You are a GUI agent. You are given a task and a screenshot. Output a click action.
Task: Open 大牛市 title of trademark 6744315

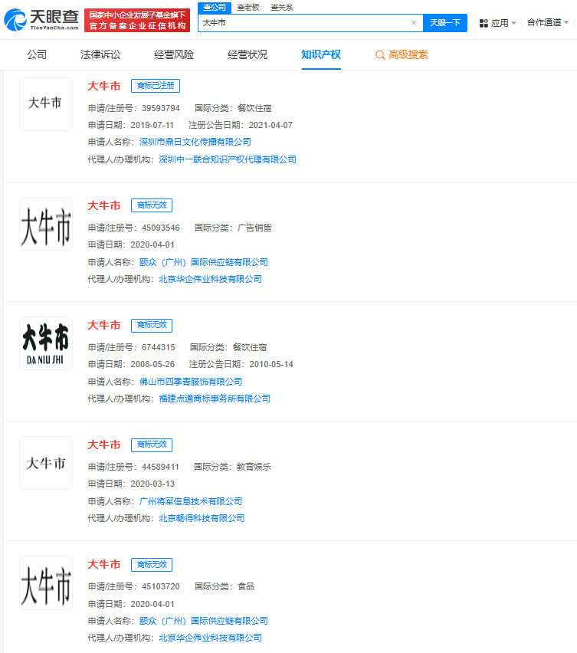(104, 325)
